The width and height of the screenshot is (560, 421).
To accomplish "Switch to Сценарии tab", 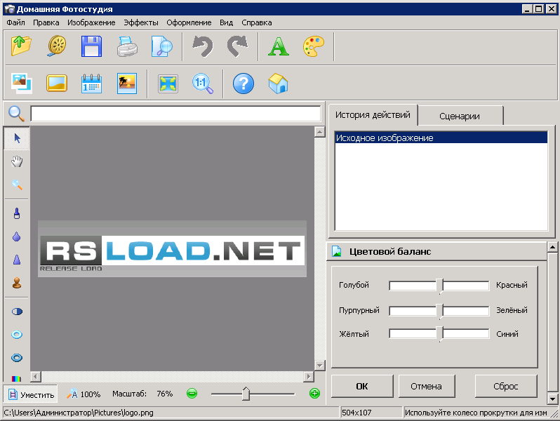I will [x=460, y=116].
